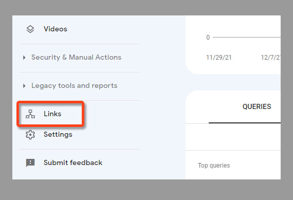Click the Top queries column header
Screen dimensions: 293x200
(214, 166)
